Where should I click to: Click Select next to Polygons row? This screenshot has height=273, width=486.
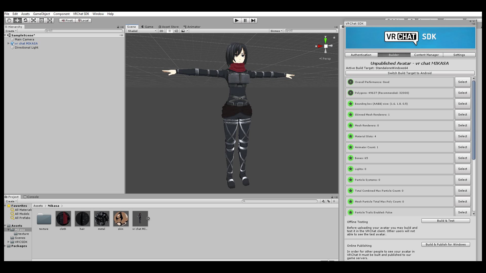pyautogui.click(x=462, y=93)
